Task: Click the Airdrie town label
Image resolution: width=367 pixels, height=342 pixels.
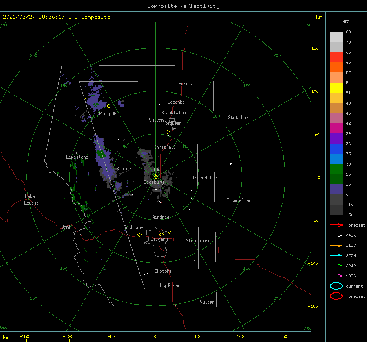Action: (161, 217)
